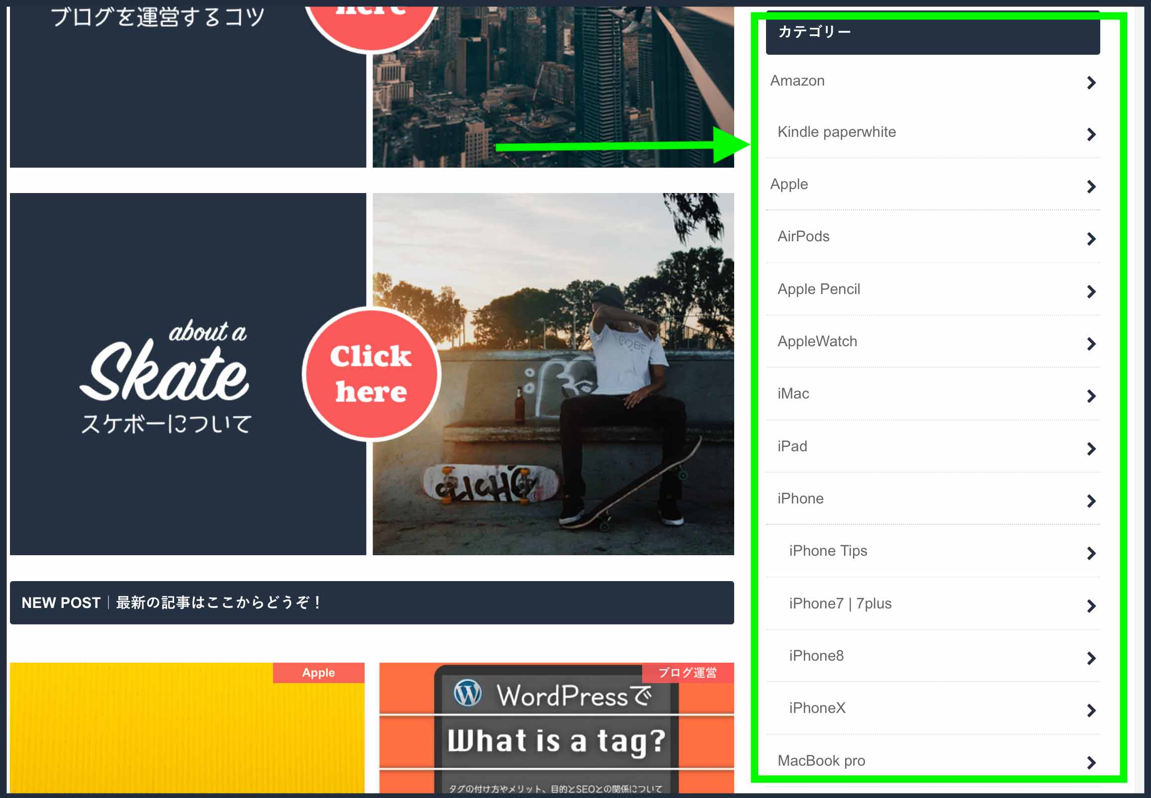Click chevron arrow beside MacBook pro
1151x798 pixels.
(1091, 763)
